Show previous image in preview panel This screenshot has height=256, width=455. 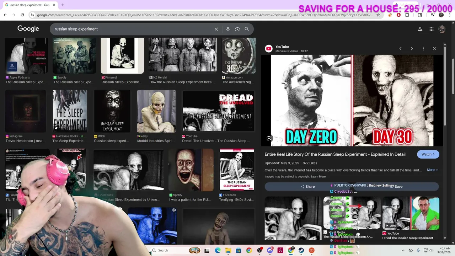tap(400, 49)
